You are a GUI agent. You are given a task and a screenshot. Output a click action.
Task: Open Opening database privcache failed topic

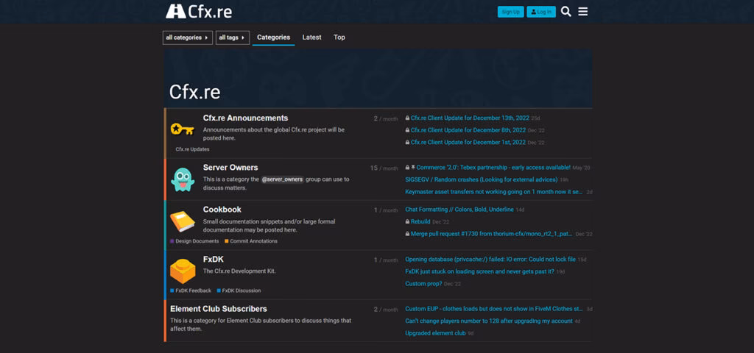coord(490,260)
